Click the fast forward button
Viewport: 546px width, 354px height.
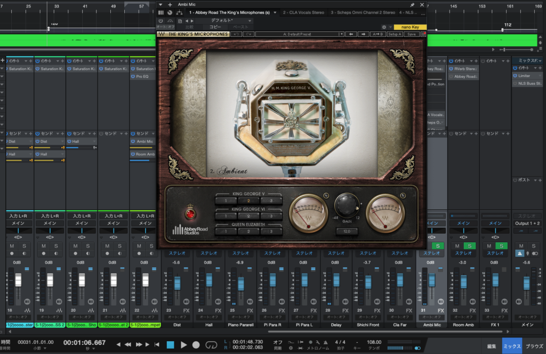point(139,344)
